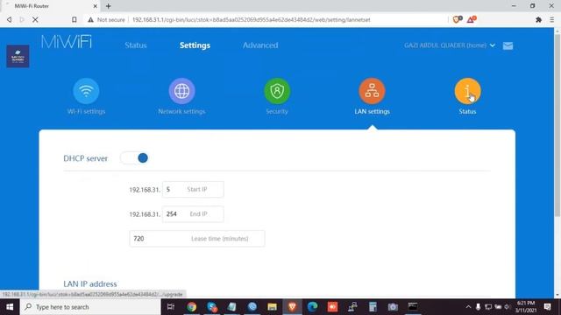Open a new browser tab
Image resolution: width=561 pixels, height=315 pixels.
109,6
